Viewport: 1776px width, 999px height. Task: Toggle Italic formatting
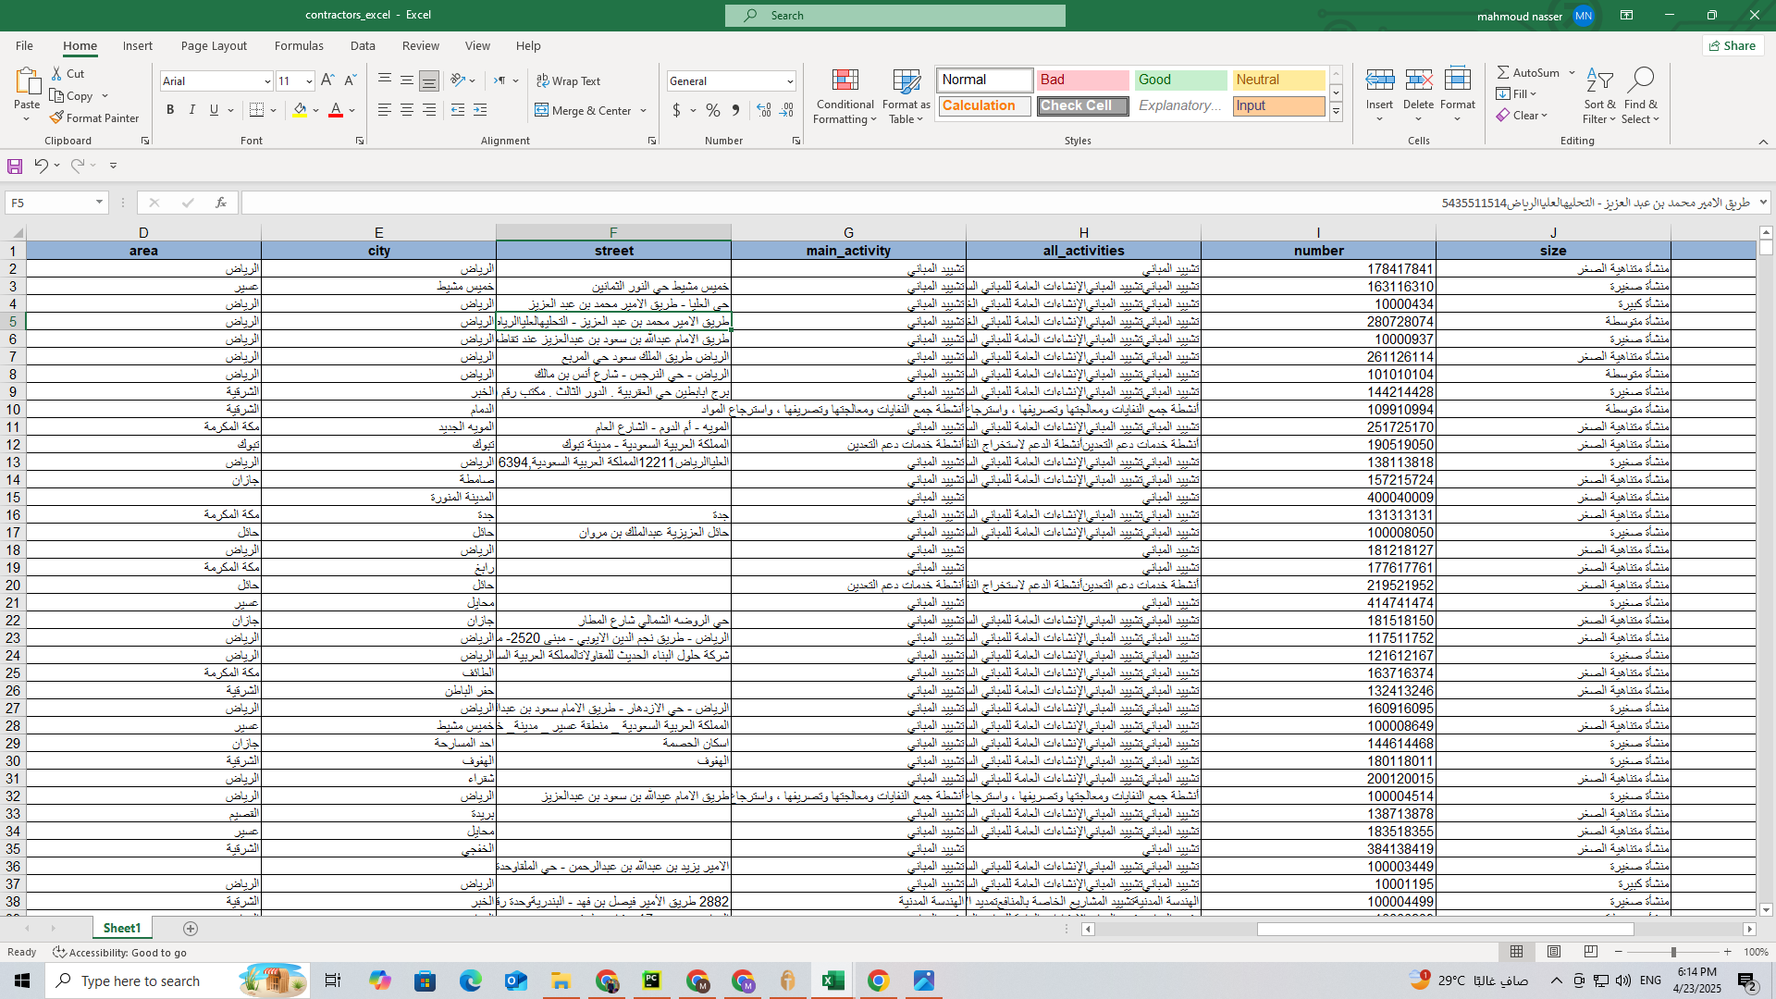[192, 110]
